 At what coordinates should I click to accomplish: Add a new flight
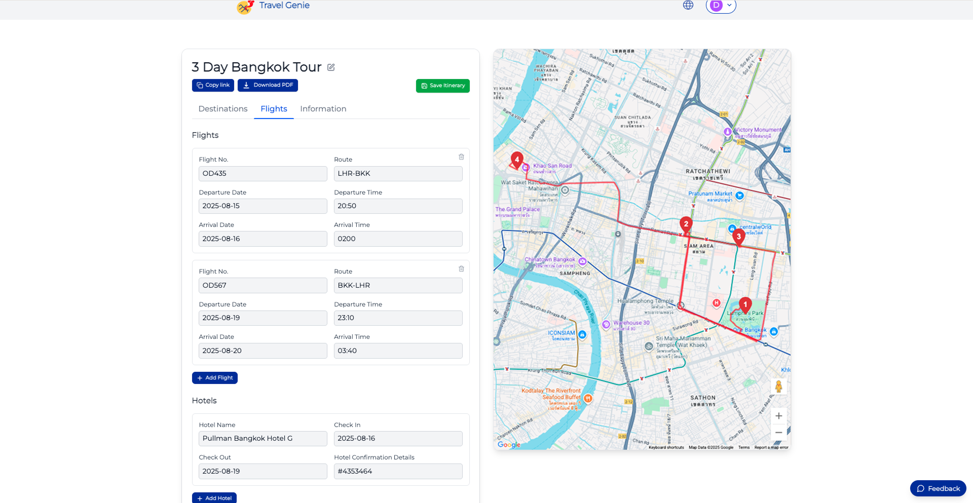215,378
